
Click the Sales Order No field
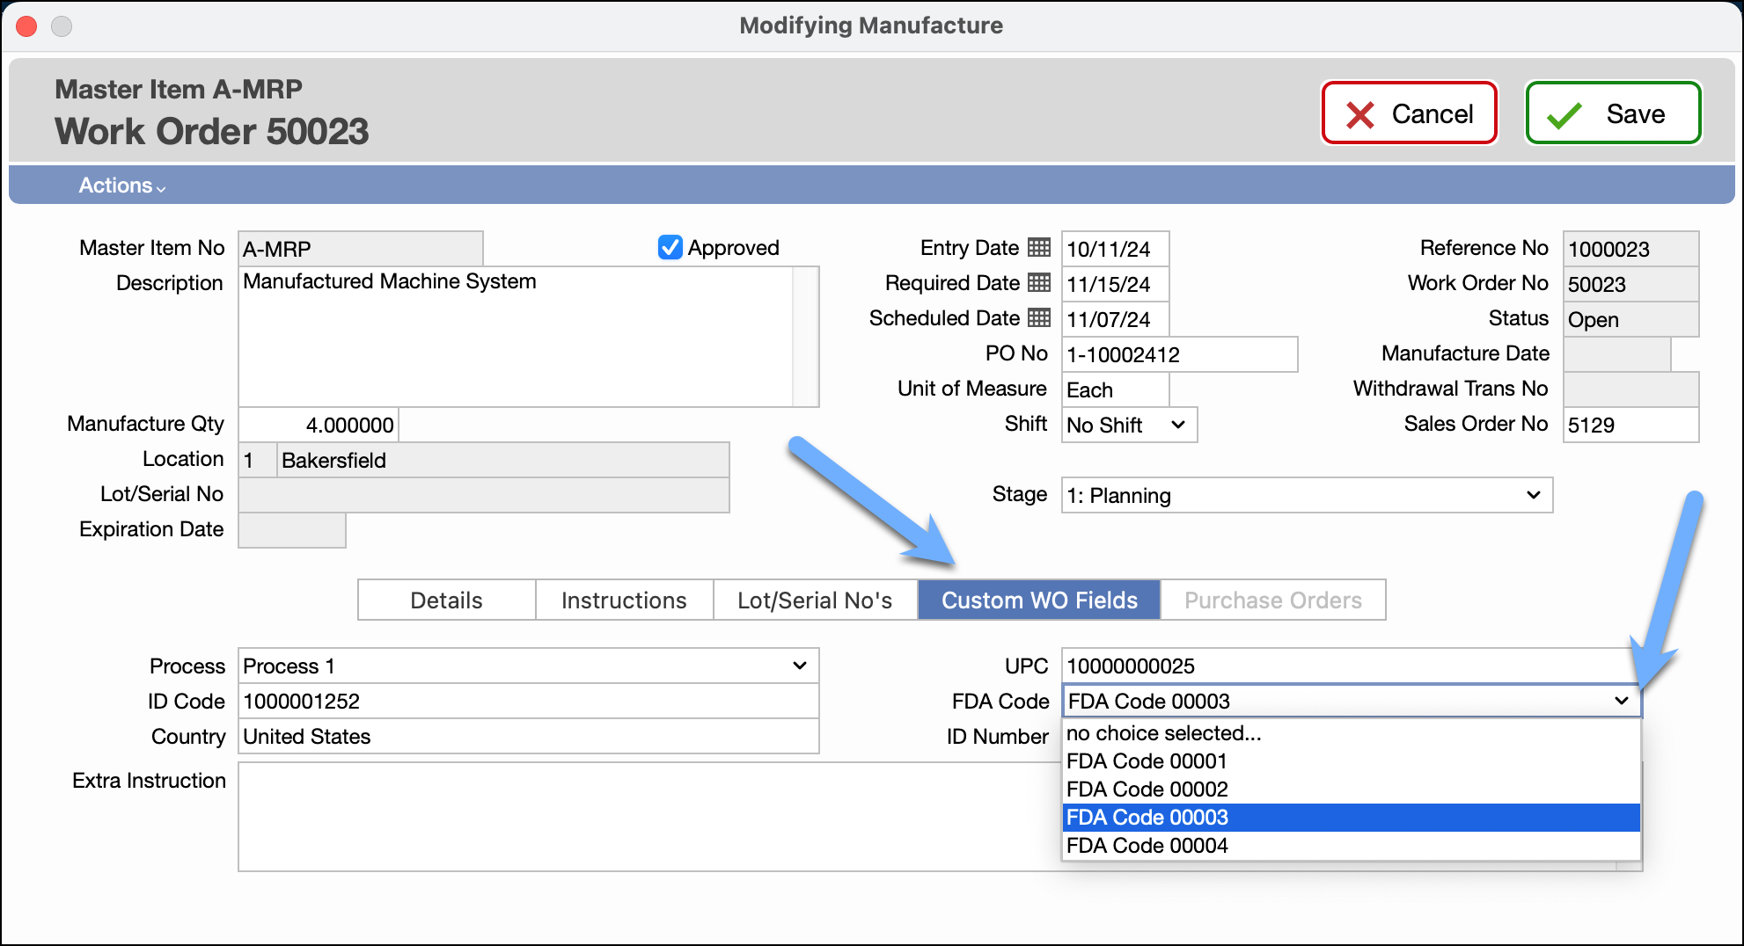(x=1630, y=425)
